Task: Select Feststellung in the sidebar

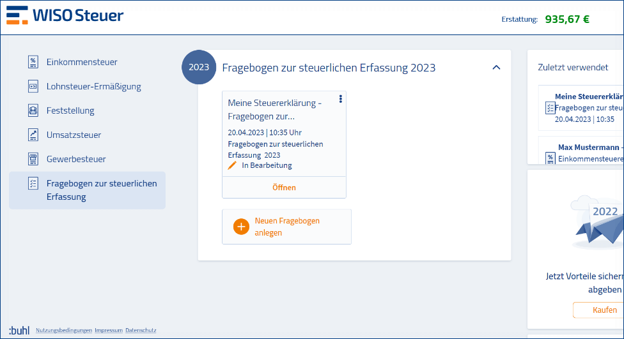Action: coord(70,110)
